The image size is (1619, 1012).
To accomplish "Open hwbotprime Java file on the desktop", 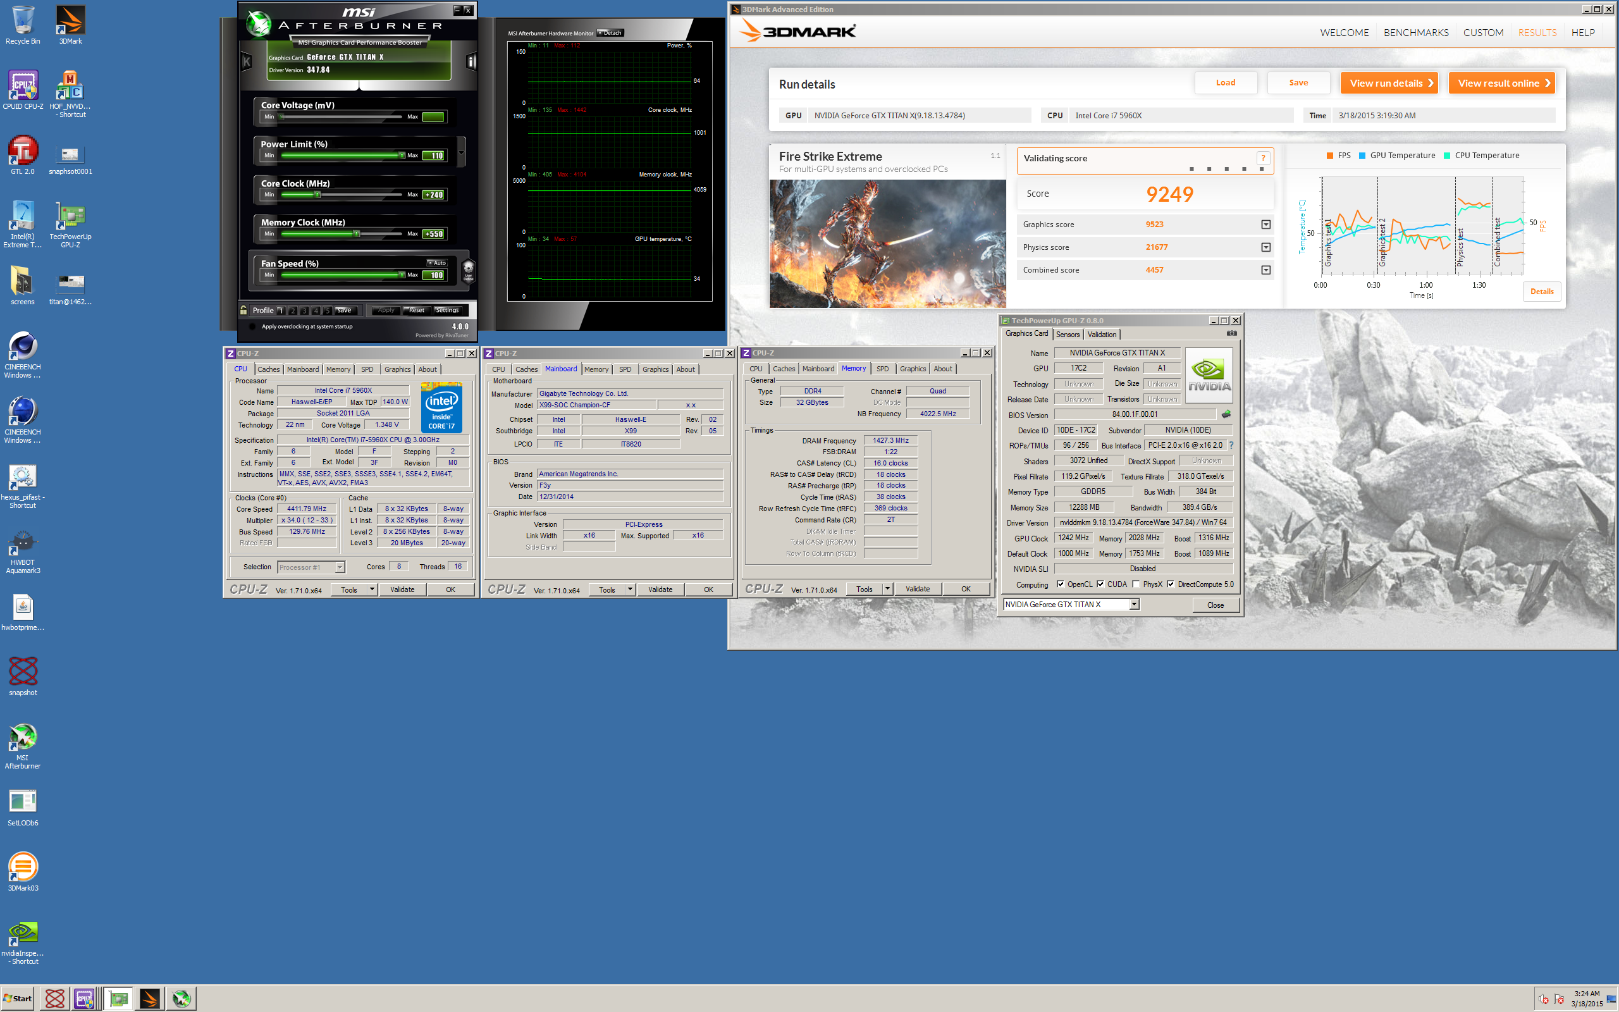I will [x=23, y=611].
